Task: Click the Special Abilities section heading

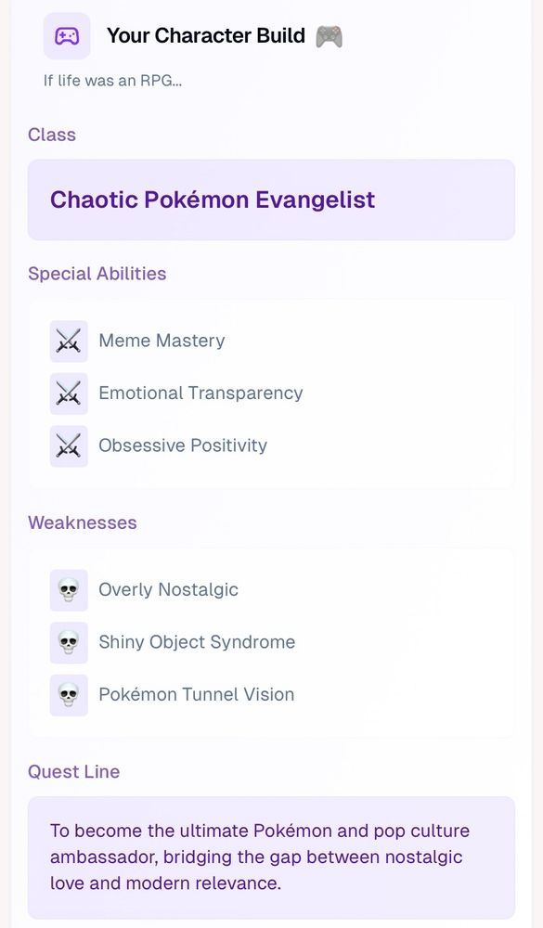Action: pyautogui.click(x=97, y=274)
